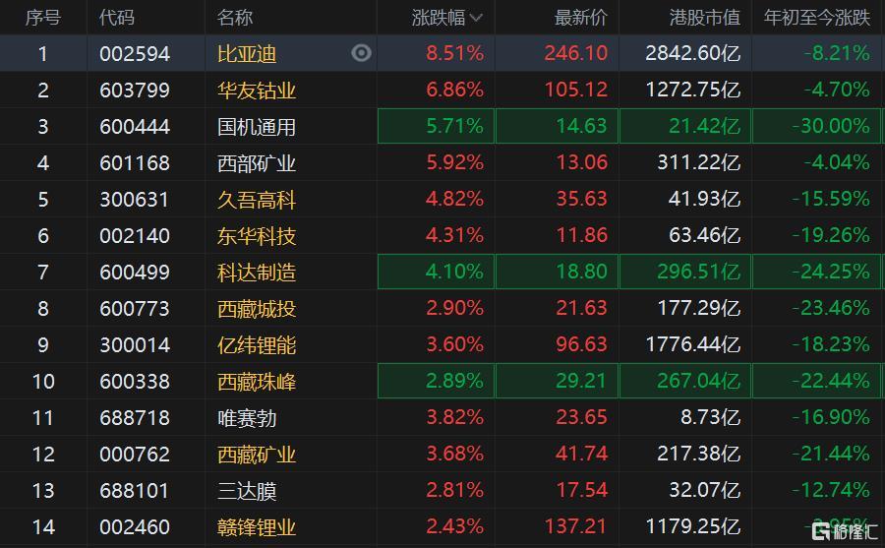Open the 久吾高科 stock name
This screenshot has width=885, height=548.
click(x=257, y=200)
